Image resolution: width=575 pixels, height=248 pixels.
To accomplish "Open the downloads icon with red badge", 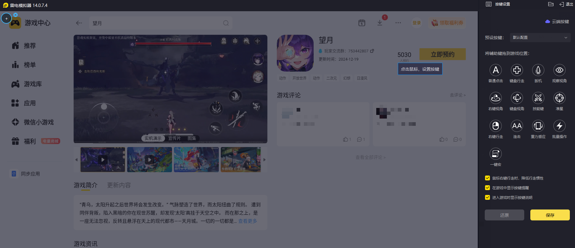I will coord(380,23).
